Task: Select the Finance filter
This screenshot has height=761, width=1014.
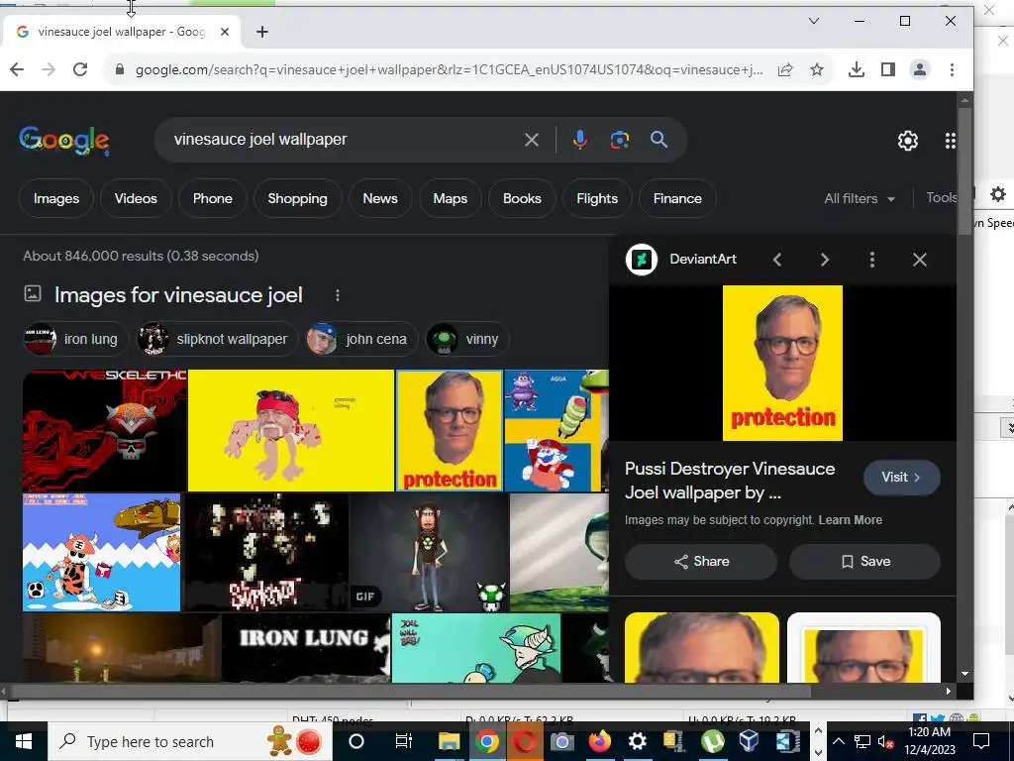Action: [677, 198]
